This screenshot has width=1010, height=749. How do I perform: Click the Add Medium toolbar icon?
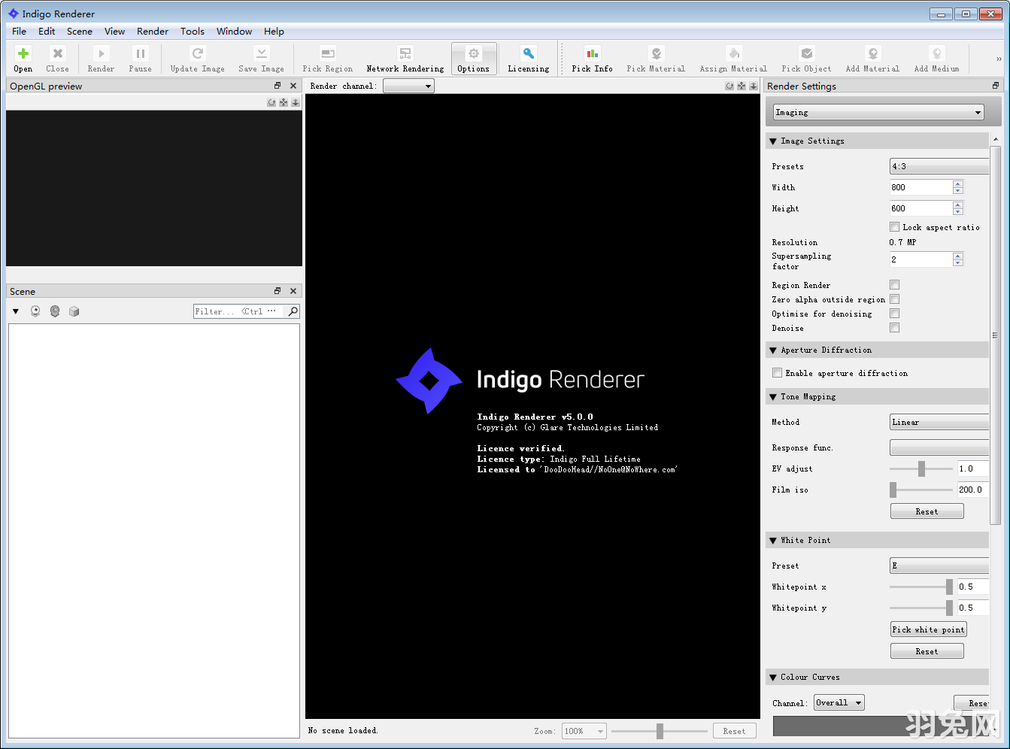(936, 59)
